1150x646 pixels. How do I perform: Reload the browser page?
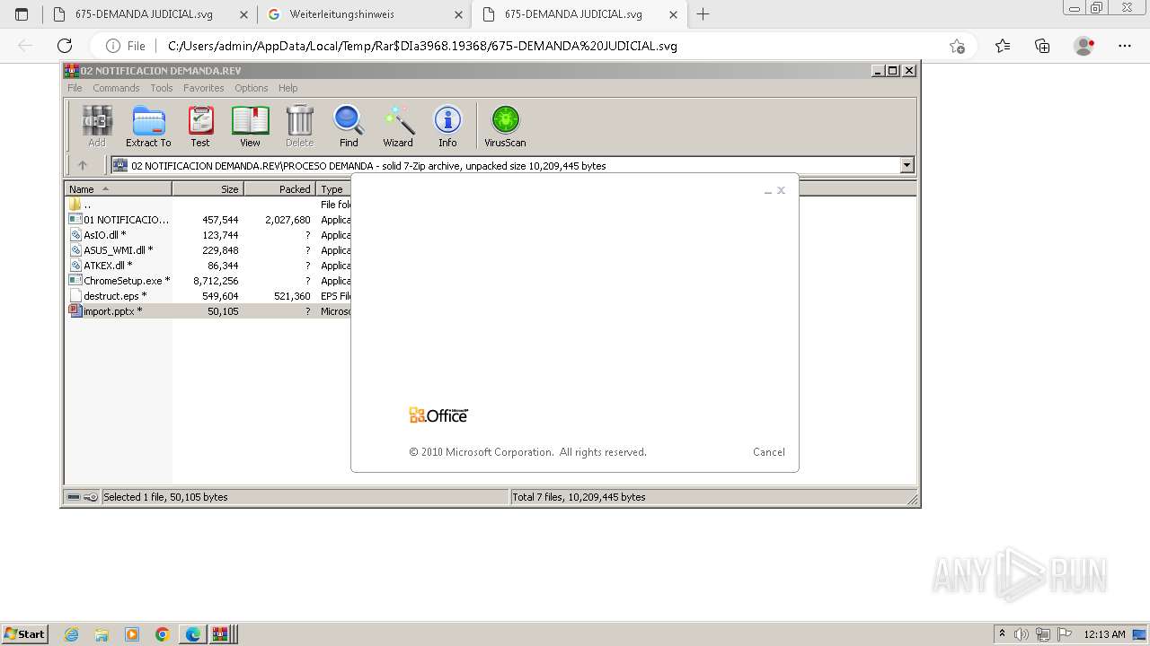[x=65, y=46]
